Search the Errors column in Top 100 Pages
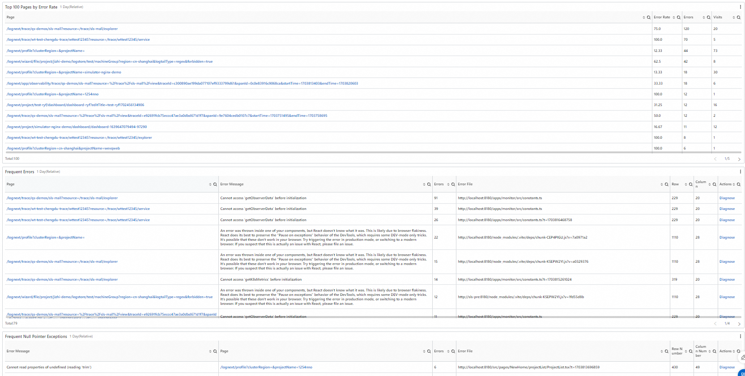The image size is (745, 376). coord(709,17)
